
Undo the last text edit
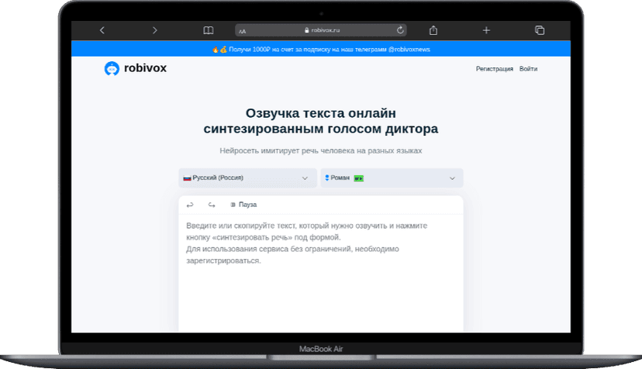pyautogui.click(x=190, y=205)
